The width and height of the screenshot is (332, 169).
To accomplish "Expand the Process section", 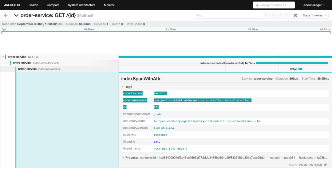I will [x=130, y=158].
